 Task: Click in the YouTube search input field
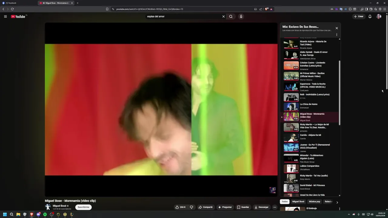183,16
